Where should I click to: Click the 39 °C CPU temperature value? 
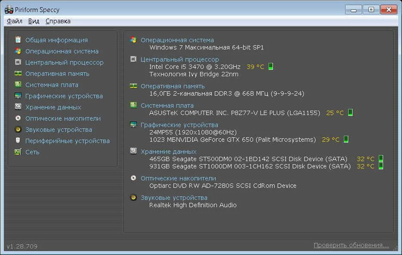click(x=255, y=67)
